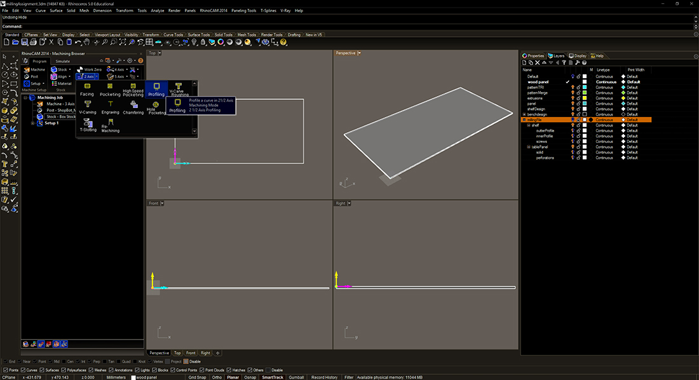Toggle visibility bulb of extrusions layer
This screenshot has width=699, height=380.
click(x=573, y=98)
